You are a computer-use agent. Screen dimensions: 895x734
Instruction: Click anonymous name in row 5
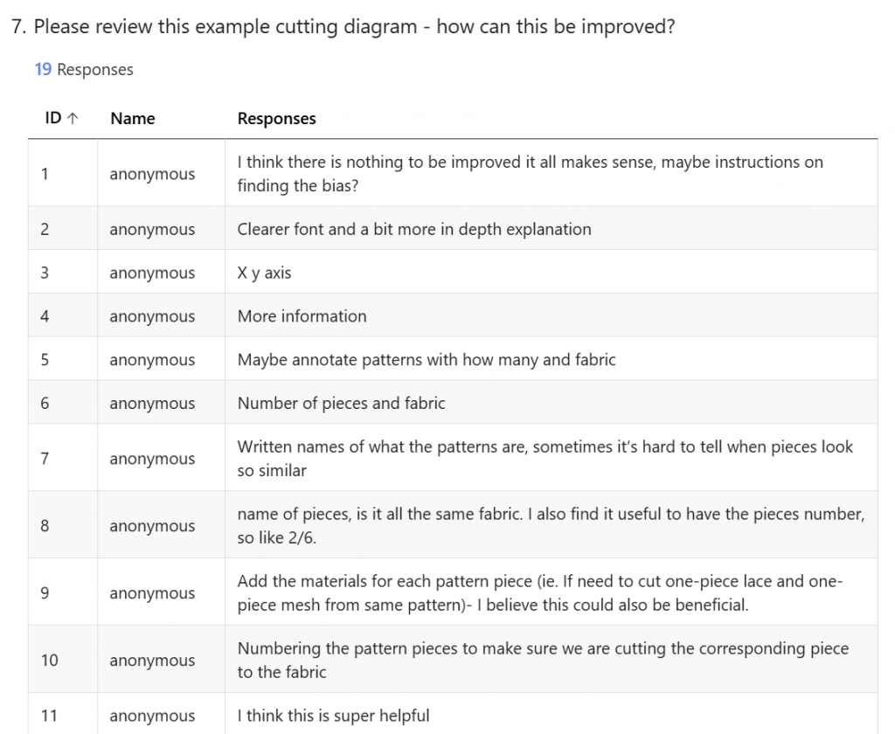pos(152,360)
